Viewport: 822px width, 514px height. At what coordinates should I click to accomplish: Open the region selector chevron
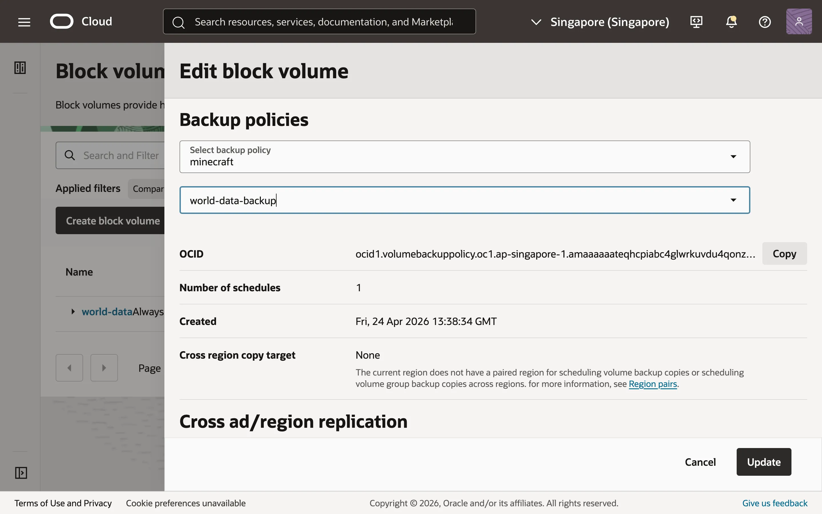pyautogui.click(x=536, y=22)
